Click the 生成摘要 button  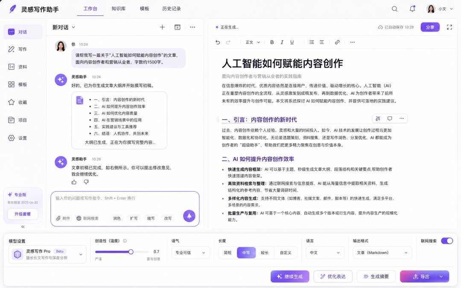tap(376, 276)
